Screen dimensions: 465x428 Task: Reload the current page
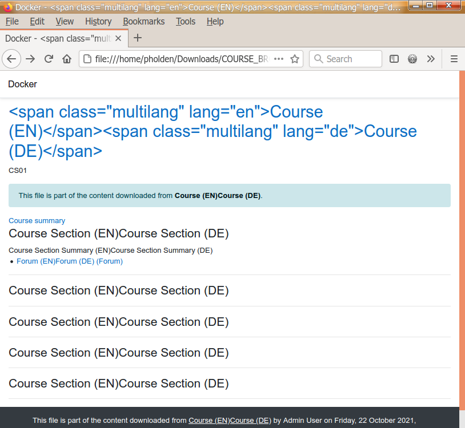point(49,59)
